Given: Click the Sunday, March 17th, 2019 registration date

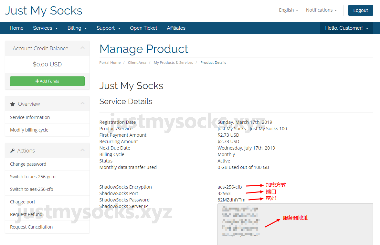Looking at the screenshot, I should pos(245,122).
